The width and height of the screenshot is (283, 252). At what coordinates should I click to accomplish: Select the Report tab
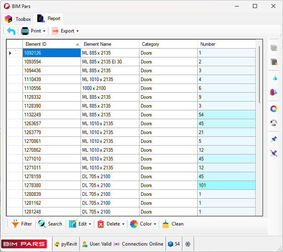point(49,18)
